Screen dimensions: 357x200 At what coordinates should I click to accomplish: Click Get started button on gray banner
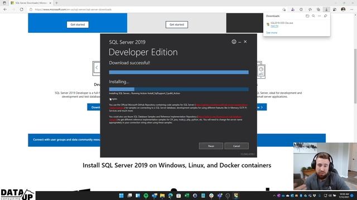coord(177,24)
